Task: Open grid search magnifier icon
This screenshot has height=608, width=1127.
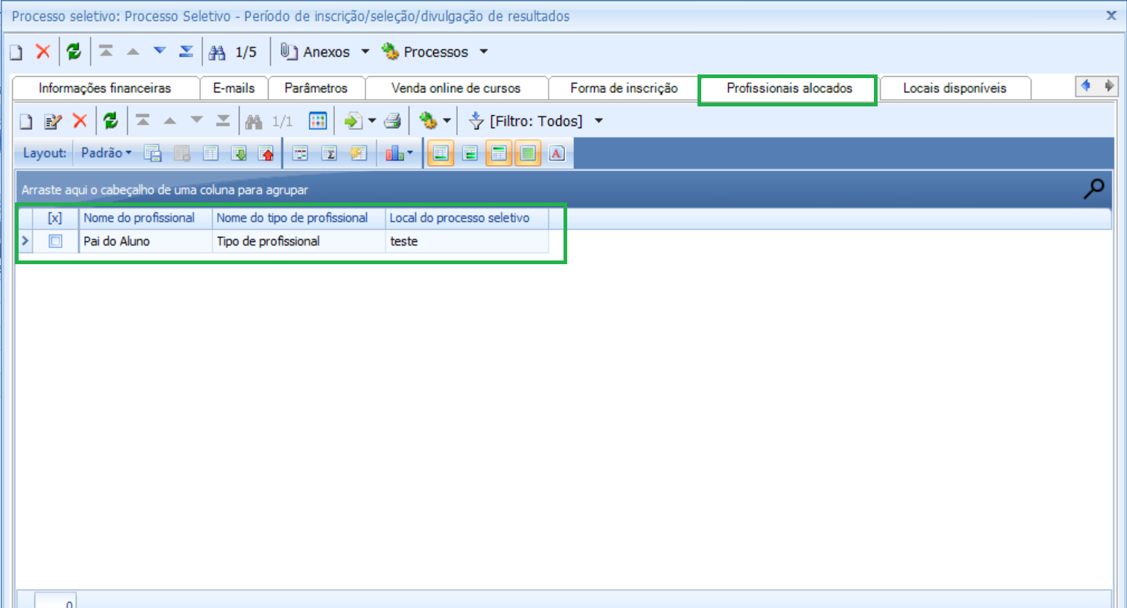Action: (x=1094, y=189)
